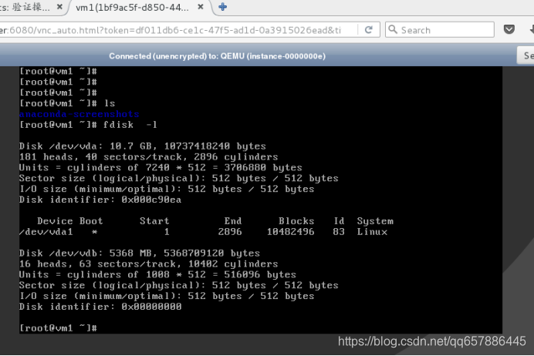Viewport: 534px width, 356px height.
Task: Reload the page with refresh icon
Action: coord(369,30)
